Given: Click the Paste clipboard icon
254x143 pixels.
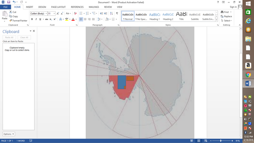Looking at the screenshot, I should coord(4,14).
